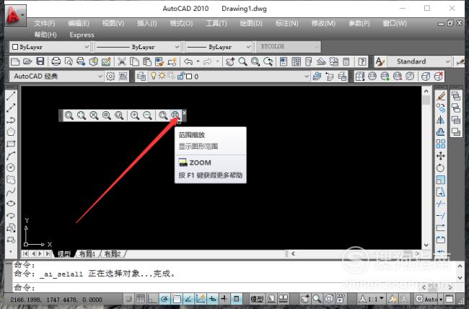The image size is (469, 309).
Task: Open the 修改(M) menu
Action: [x=323, y=23]
